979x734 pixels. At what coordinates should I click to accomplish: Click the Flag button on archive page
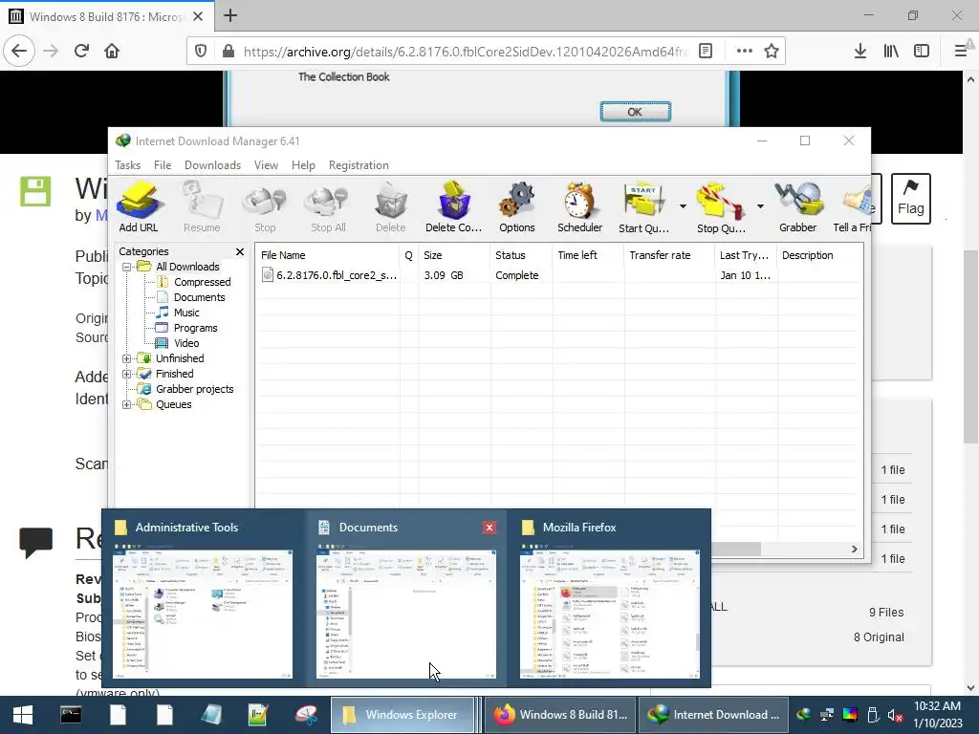[x=911, y=199]
